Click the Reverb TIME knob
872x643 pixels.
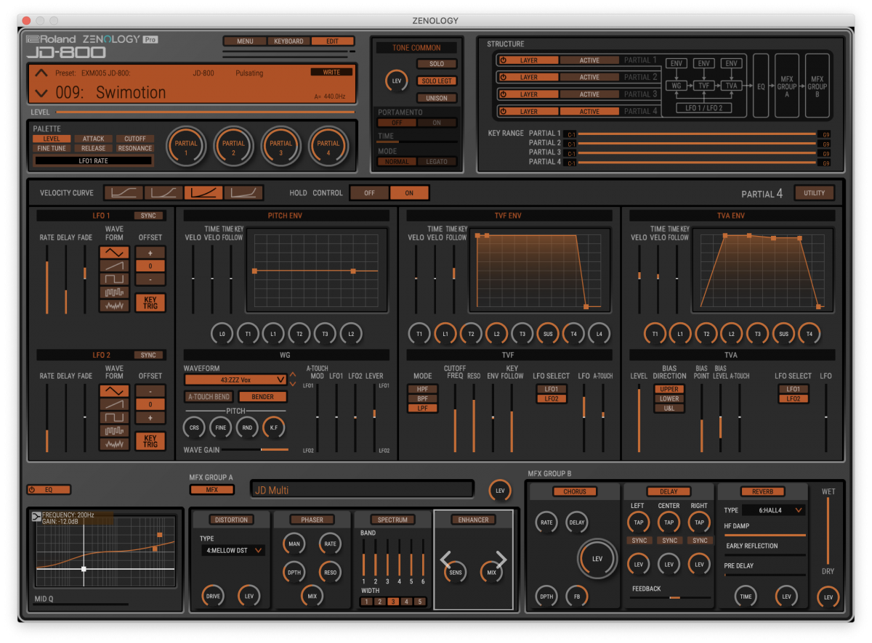pyautogui.click(x=746, y=597)
